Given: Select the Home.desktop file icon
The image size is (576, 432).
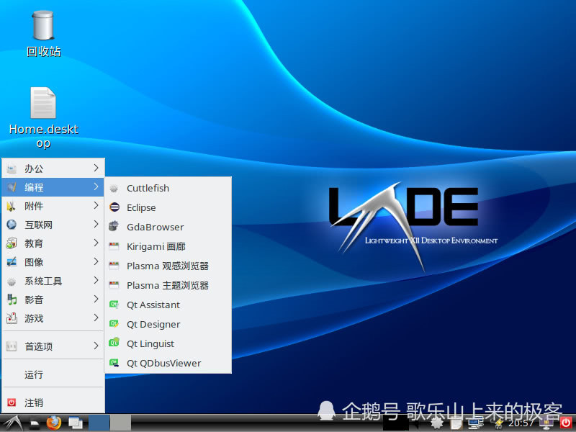Looking at the screenshot, I should pyautogui.click(x=43, y=117).
